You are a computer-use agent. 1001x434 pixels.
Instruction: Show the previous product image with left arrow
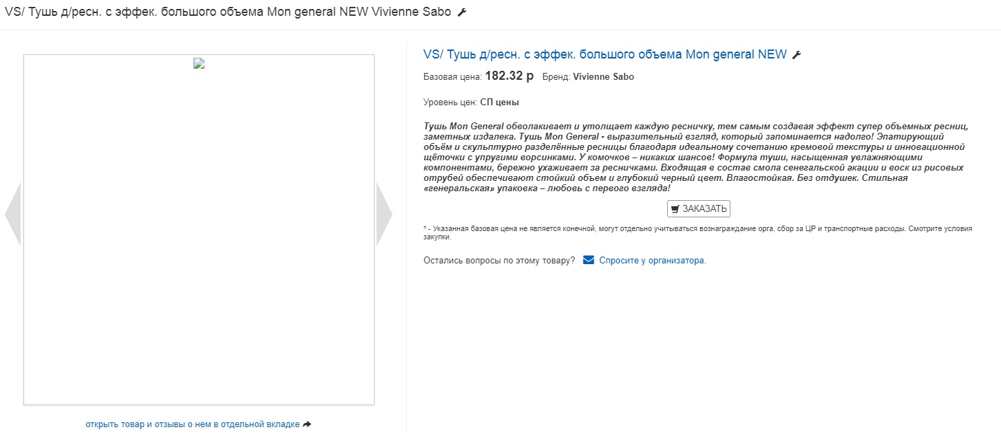tap(12, 214)
